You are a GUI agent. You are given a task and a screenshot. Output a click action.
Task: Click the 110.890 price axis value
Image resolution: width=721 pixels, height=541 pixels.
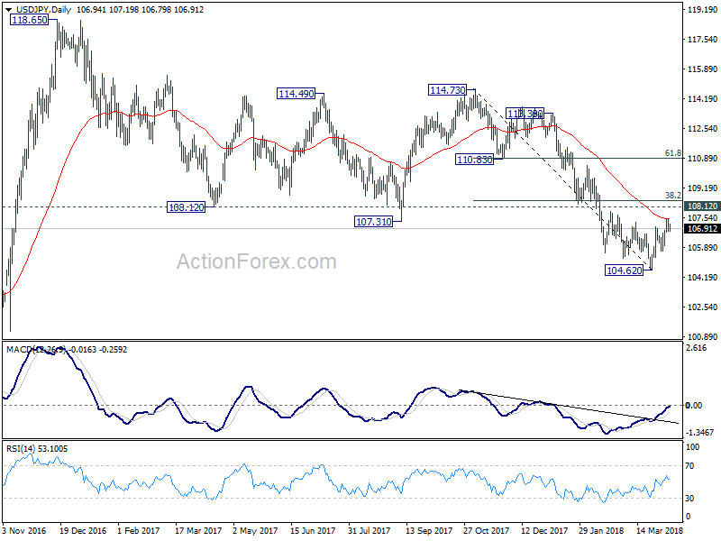point(702,159)
